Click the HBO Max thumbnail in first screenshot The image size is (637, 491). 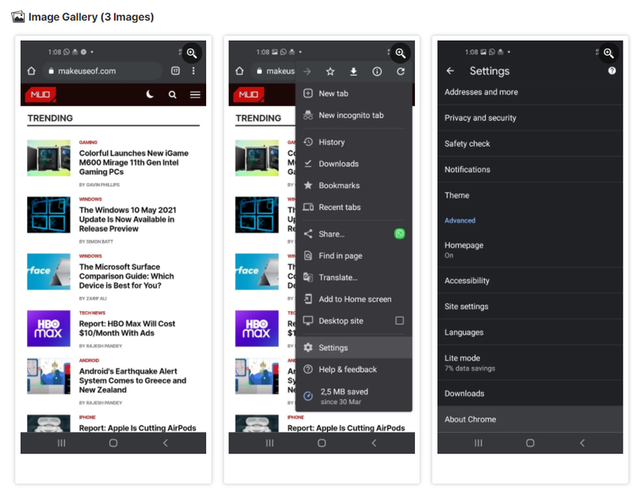49,329
